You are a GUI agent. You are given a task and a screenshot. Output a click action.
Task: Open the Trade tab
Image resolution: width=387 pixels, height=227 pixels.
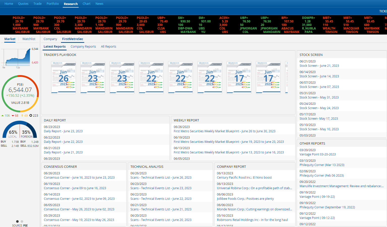coord(38,4)
